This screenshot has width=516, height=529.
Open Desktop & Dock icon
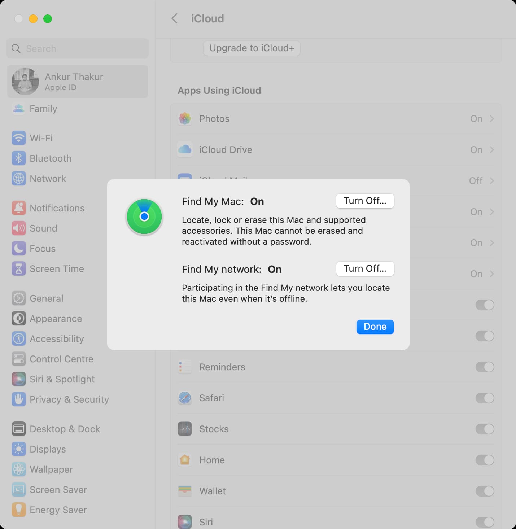[x=19, y=429]
